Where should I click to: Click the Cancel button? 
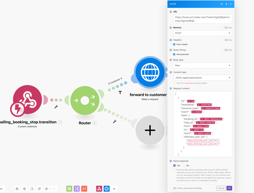tap(221, 188)
